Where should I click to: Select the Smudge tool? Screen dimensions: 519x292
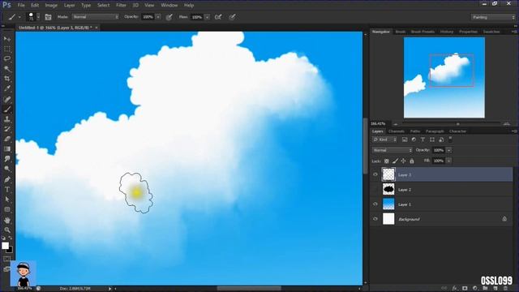[7, 159]
